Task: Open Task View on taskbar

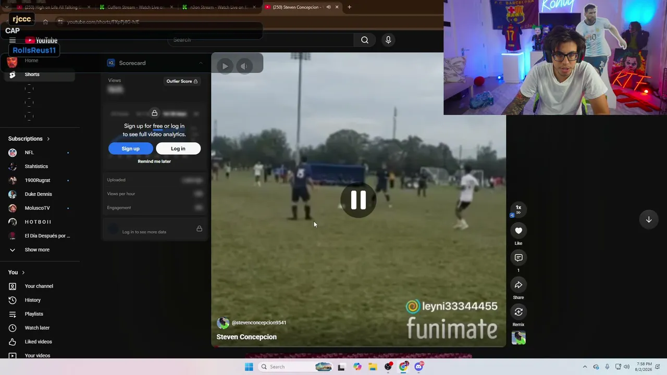Action: 341,367
